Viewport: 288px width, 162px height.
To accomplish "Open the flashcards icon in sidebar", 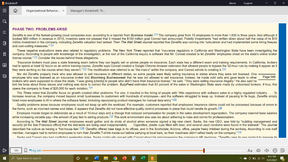I will pos(4,76).
